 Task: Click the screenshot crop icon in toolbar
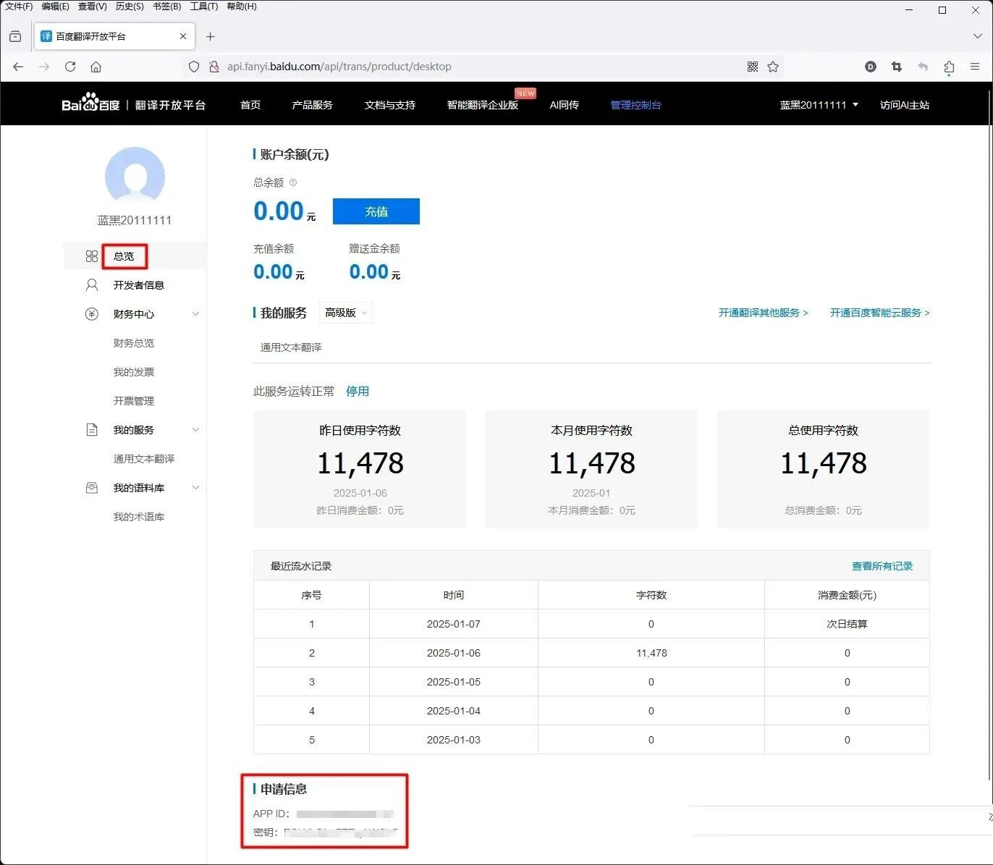click(897, 67)
